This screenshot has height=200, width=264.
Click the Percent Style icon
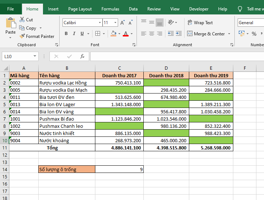click(x=254, y=34)
